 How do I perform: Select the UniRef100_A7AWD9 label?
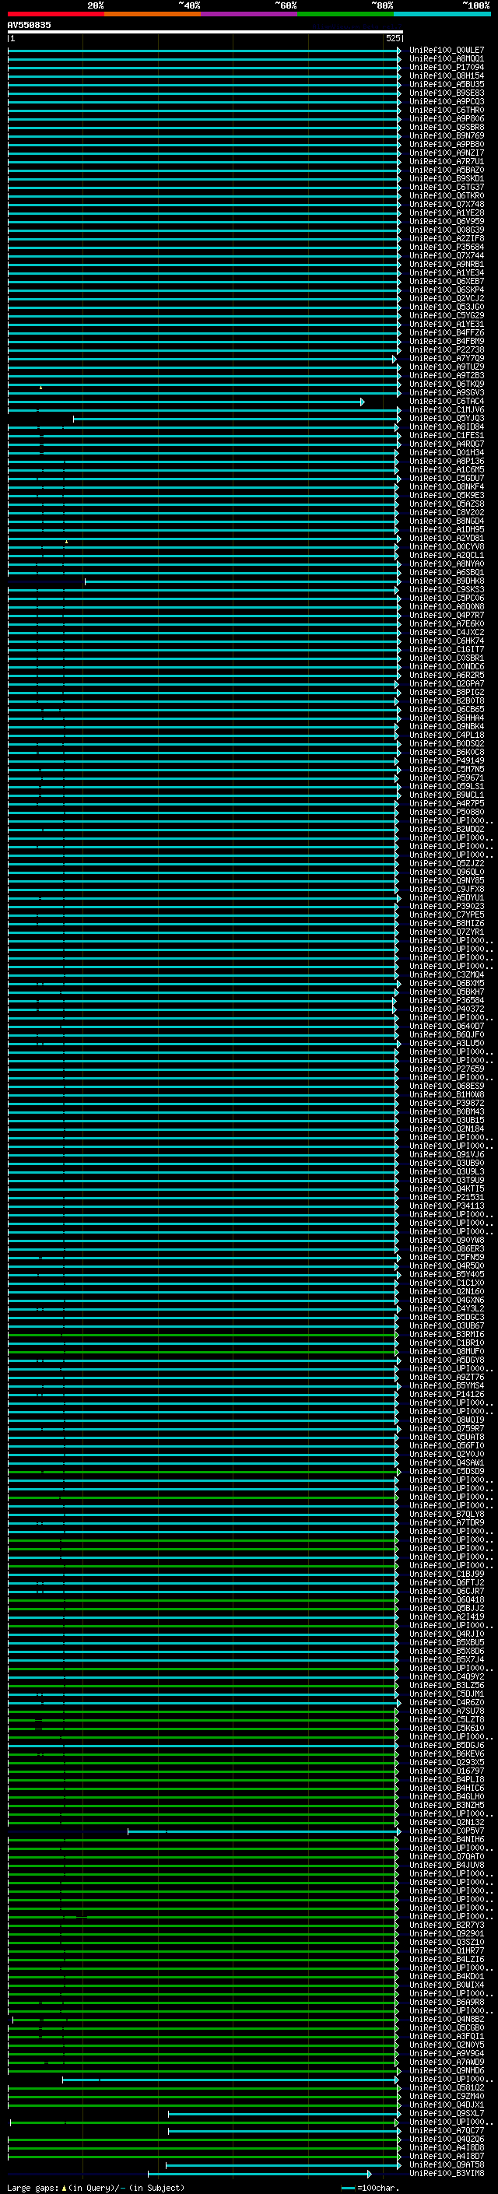click(x=446, y=2062)
